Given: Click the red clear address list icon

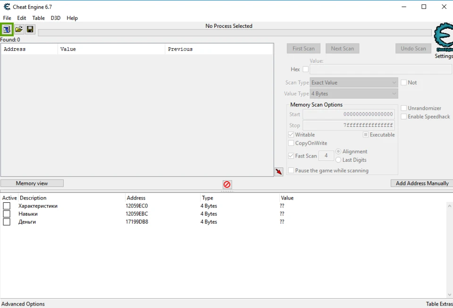Looking at the screenshot, I should click(x=227, y=184).
